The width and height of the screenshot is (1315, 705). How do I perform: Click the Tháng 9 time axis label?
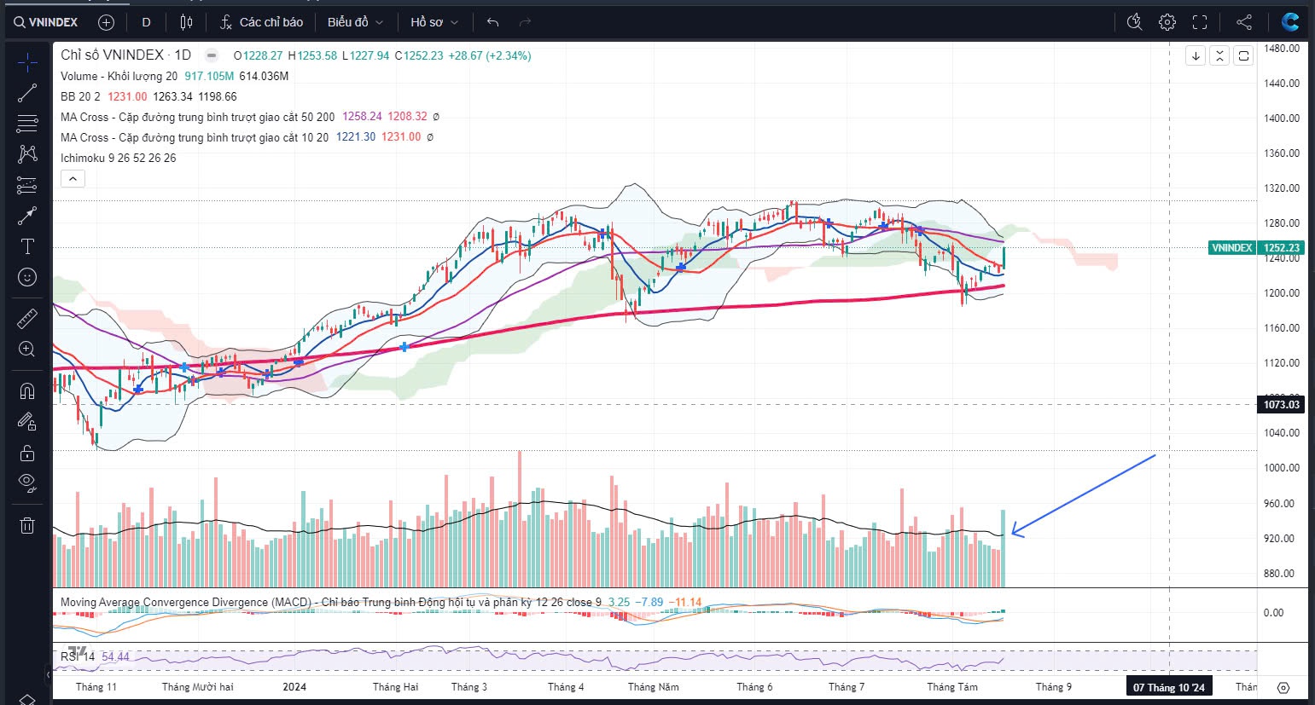click(x=1054, y=687)
